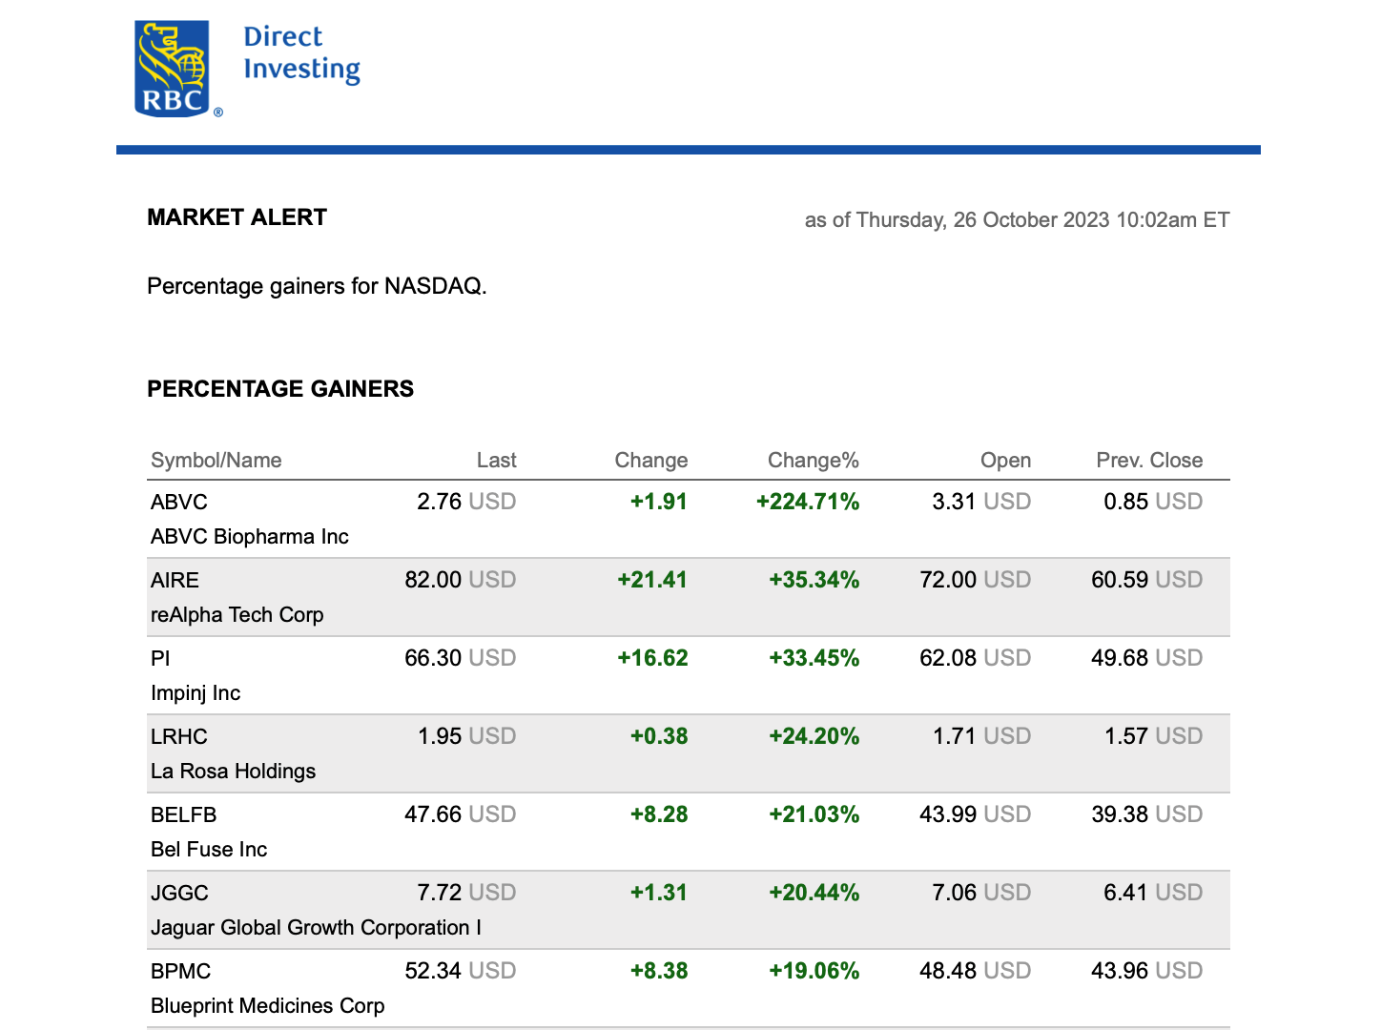Click the Open column header

[1005, 461]
